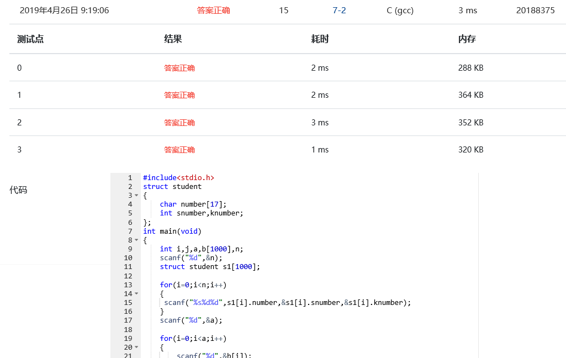Viewport: 566px width, 358px height.
Task: Open the 7-2 problem link
Action: pos(339,10)
